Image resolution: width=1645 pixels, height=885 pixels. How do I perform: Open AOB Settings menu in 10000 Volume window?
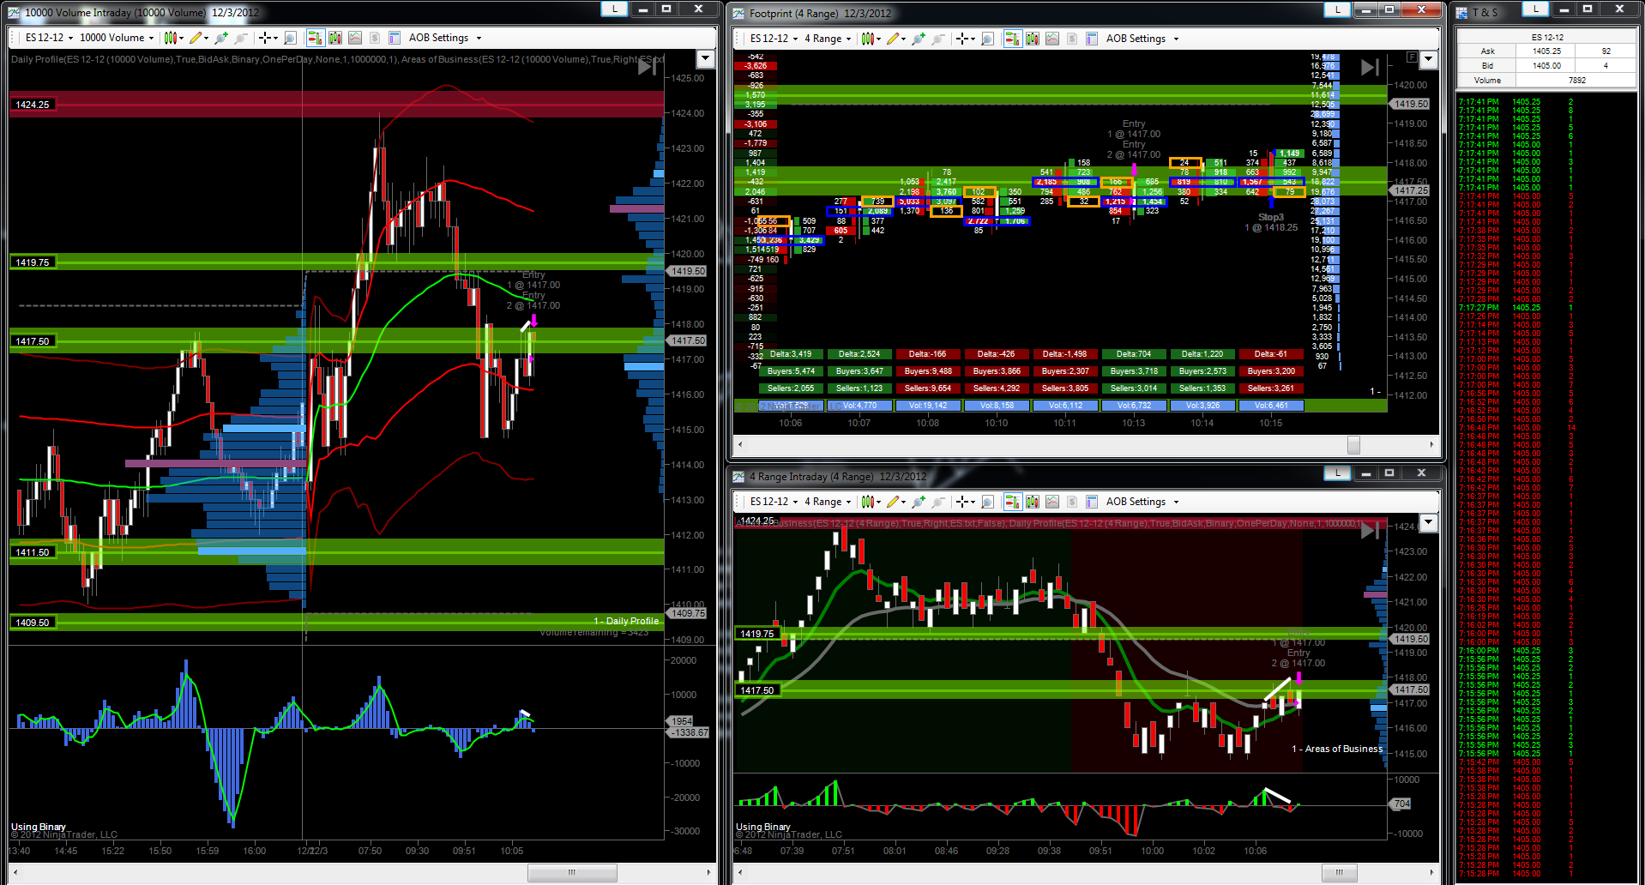pos(438,38)
